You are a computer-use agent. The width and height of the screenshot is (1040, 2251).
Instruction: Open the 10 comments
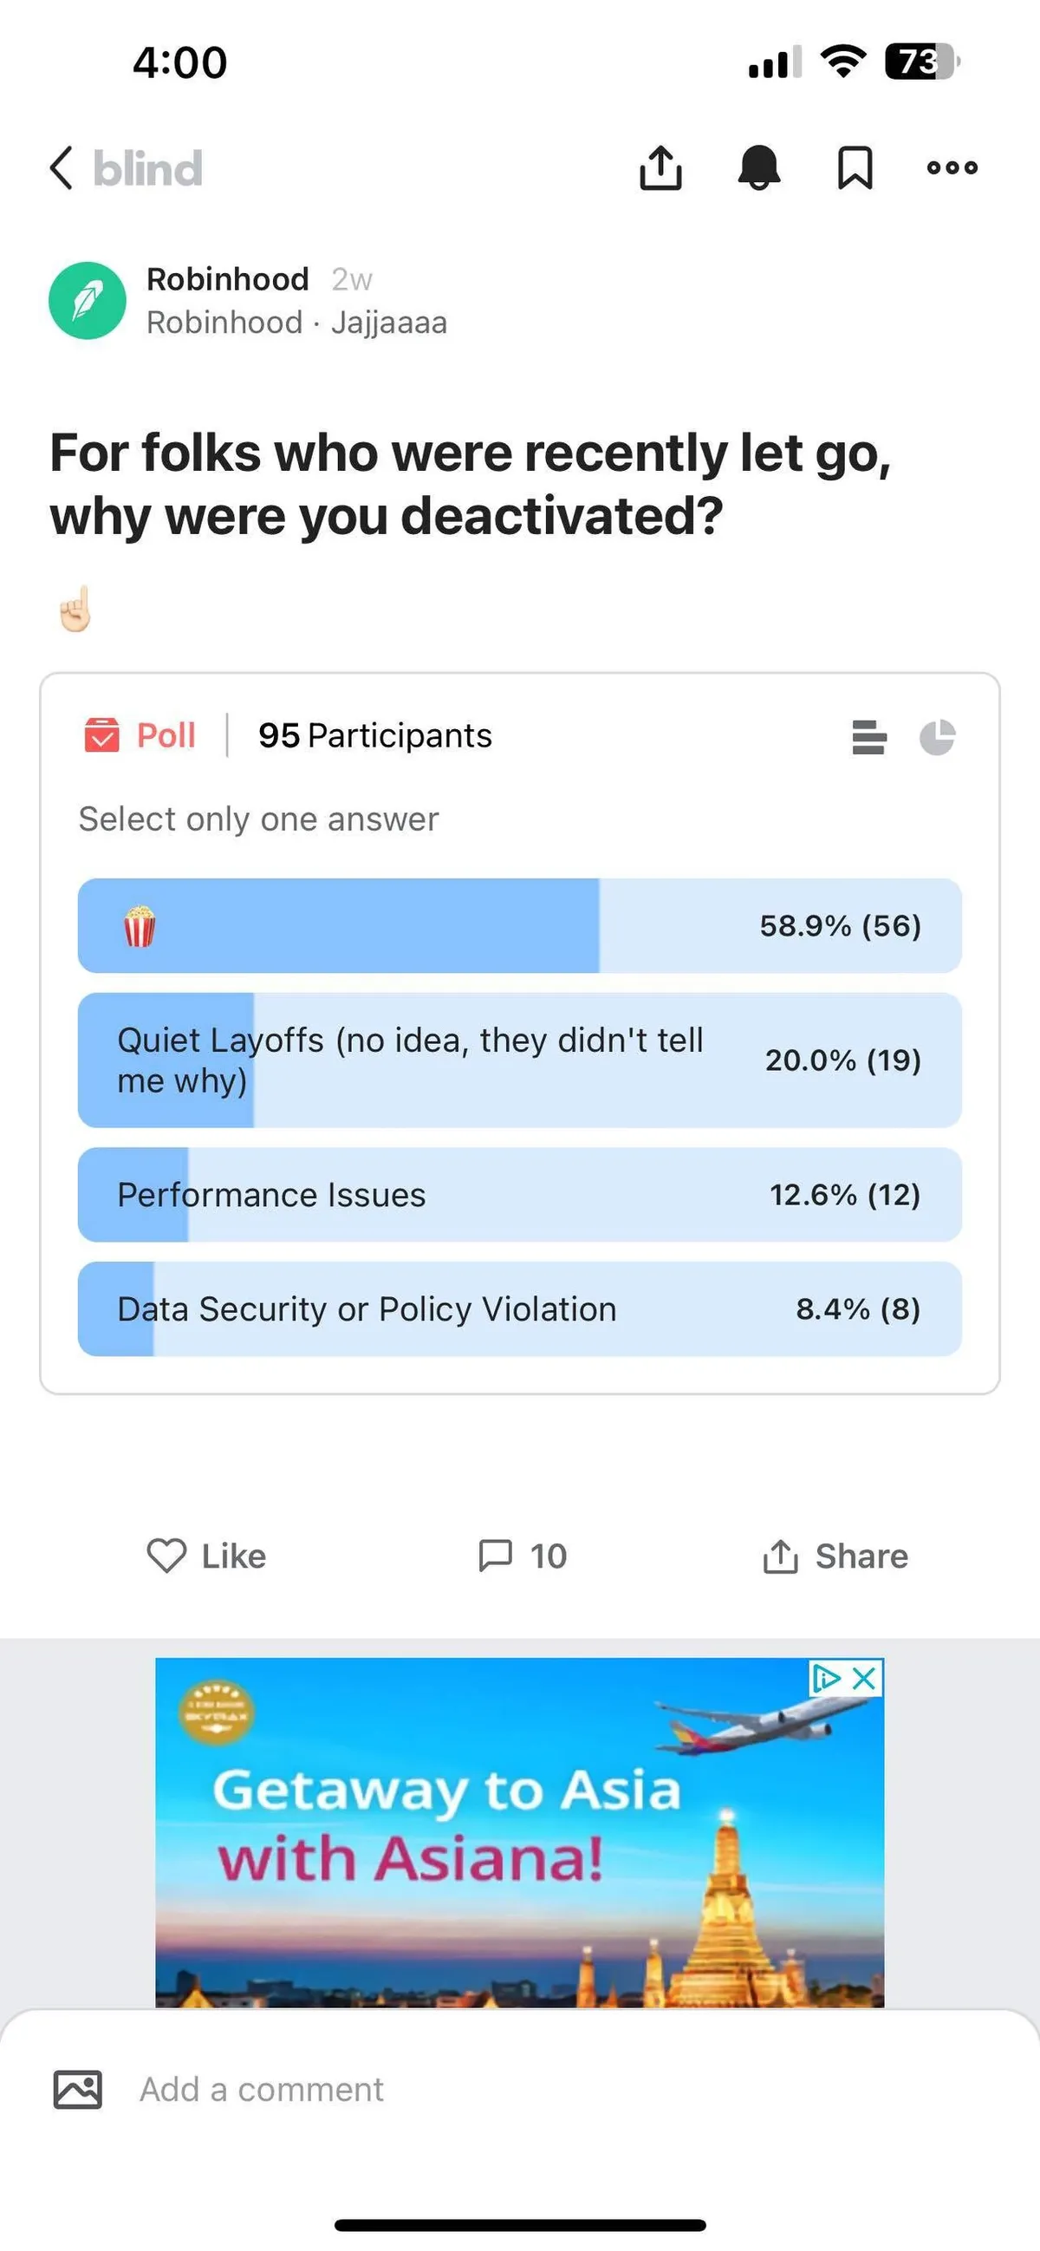(x=523, y=1556)
